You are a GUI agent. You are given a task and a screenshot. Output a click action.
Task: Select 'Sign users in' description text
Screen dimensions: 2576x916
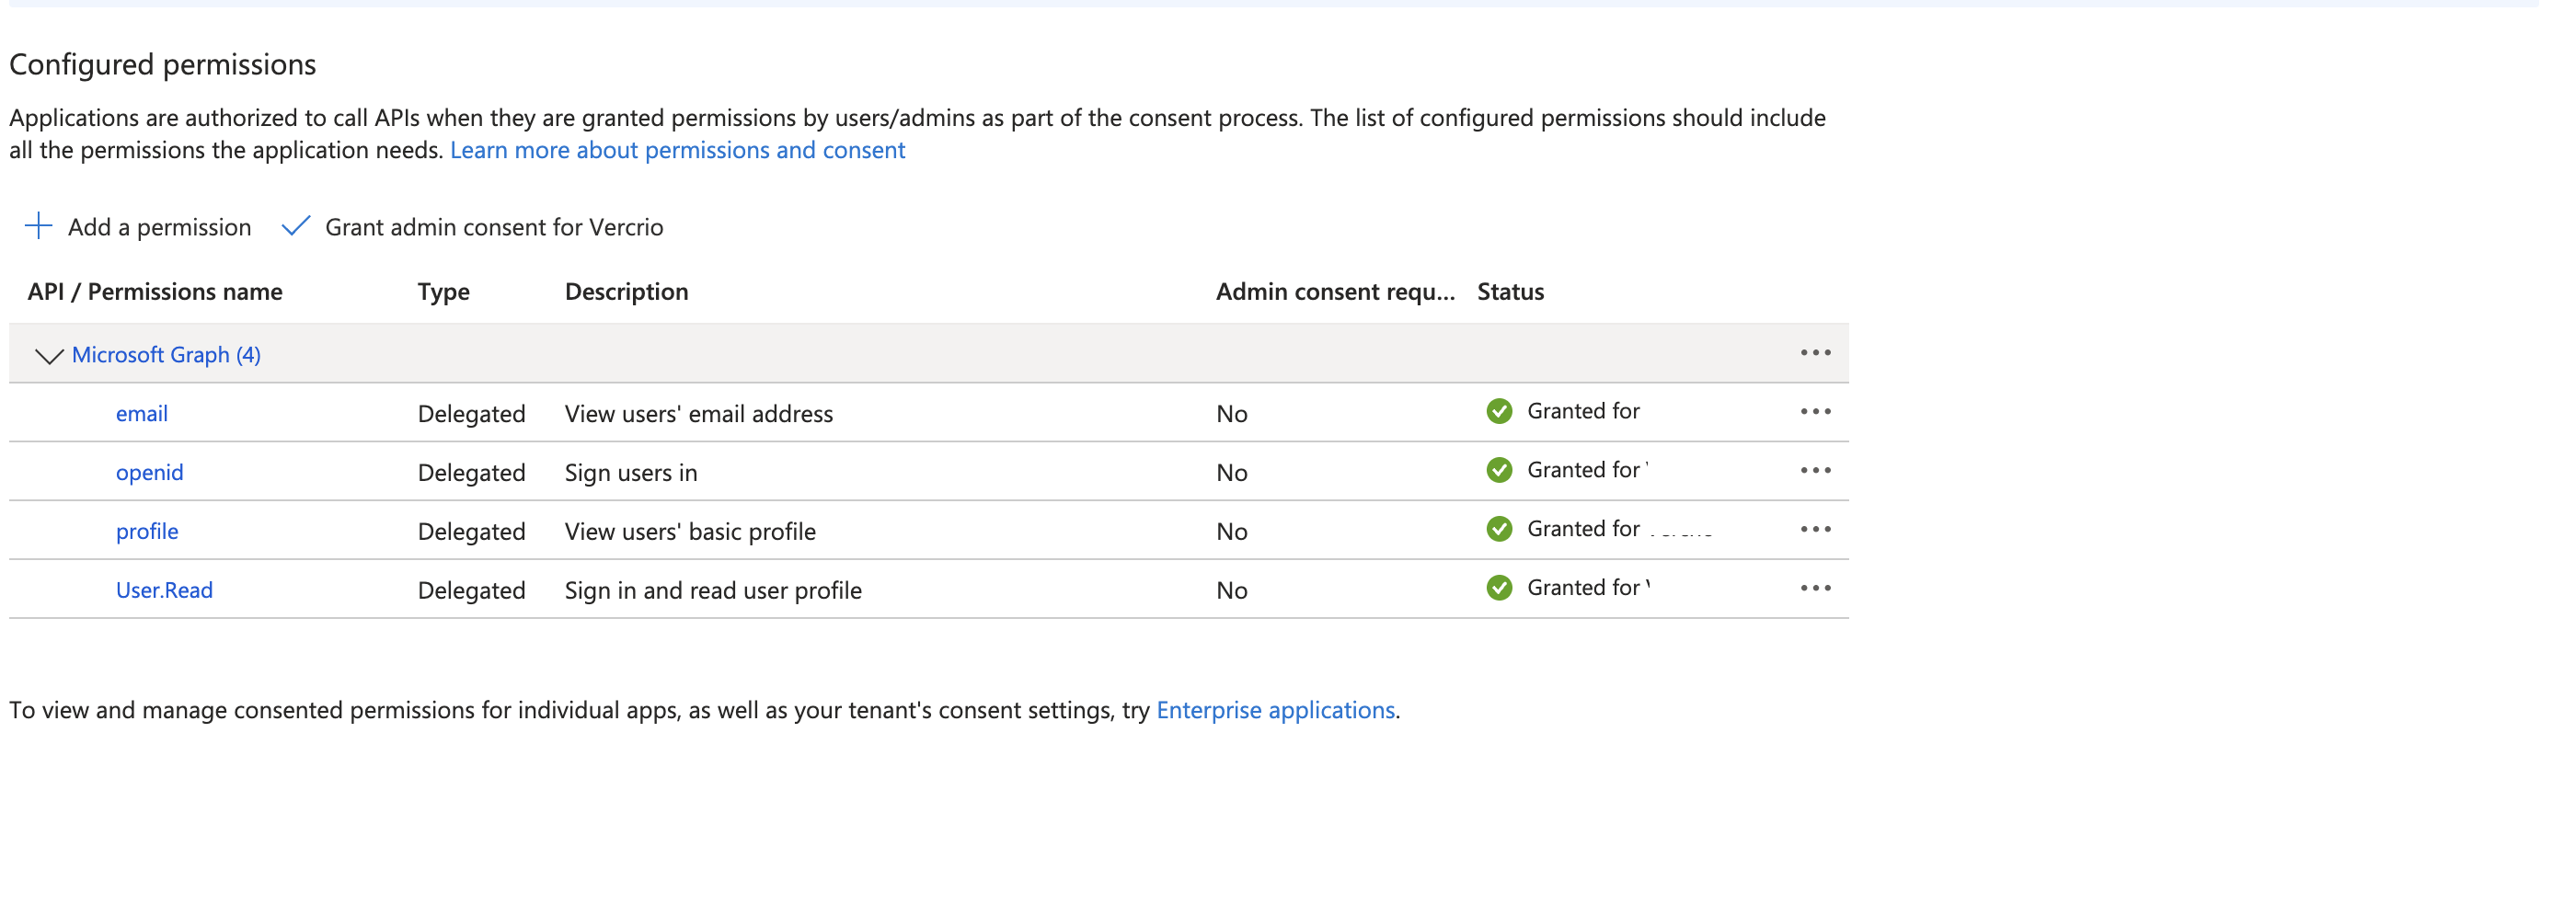(x=631, y=473)
